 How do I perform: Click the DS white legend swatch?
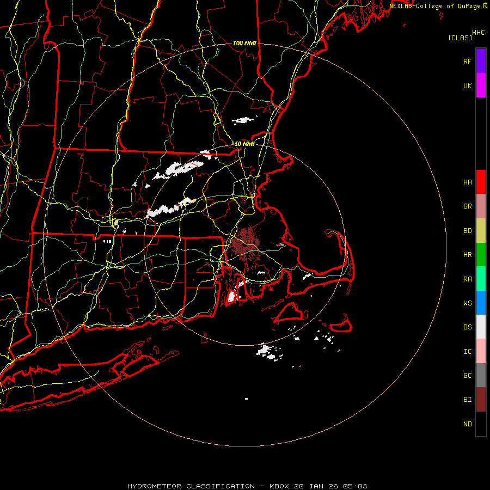tap(481, 327)
